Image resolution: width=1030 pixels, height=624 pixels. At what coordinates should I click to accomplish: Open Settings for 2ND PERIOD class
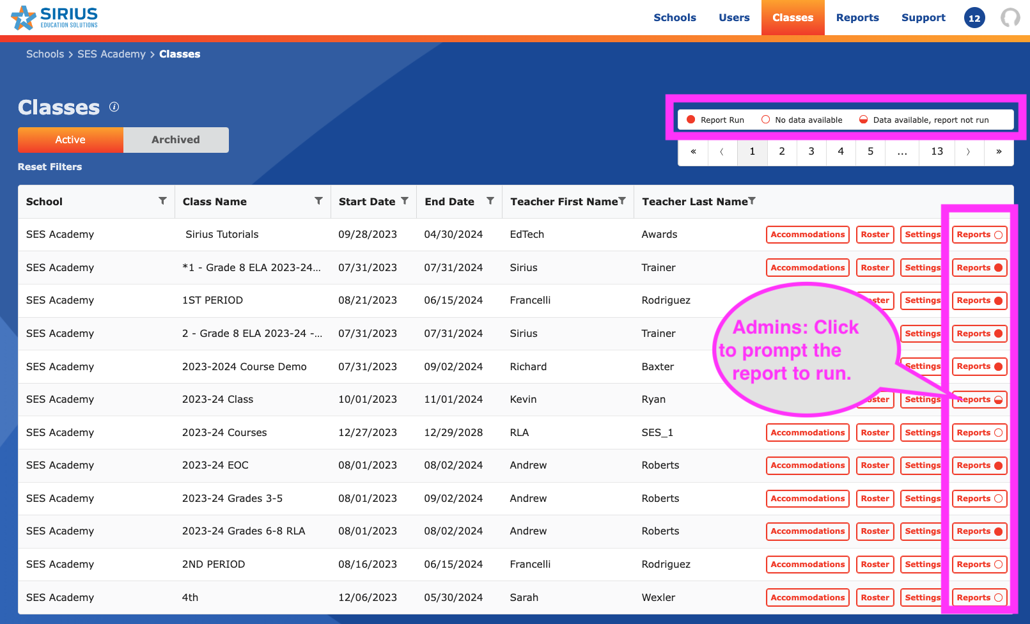922,565
